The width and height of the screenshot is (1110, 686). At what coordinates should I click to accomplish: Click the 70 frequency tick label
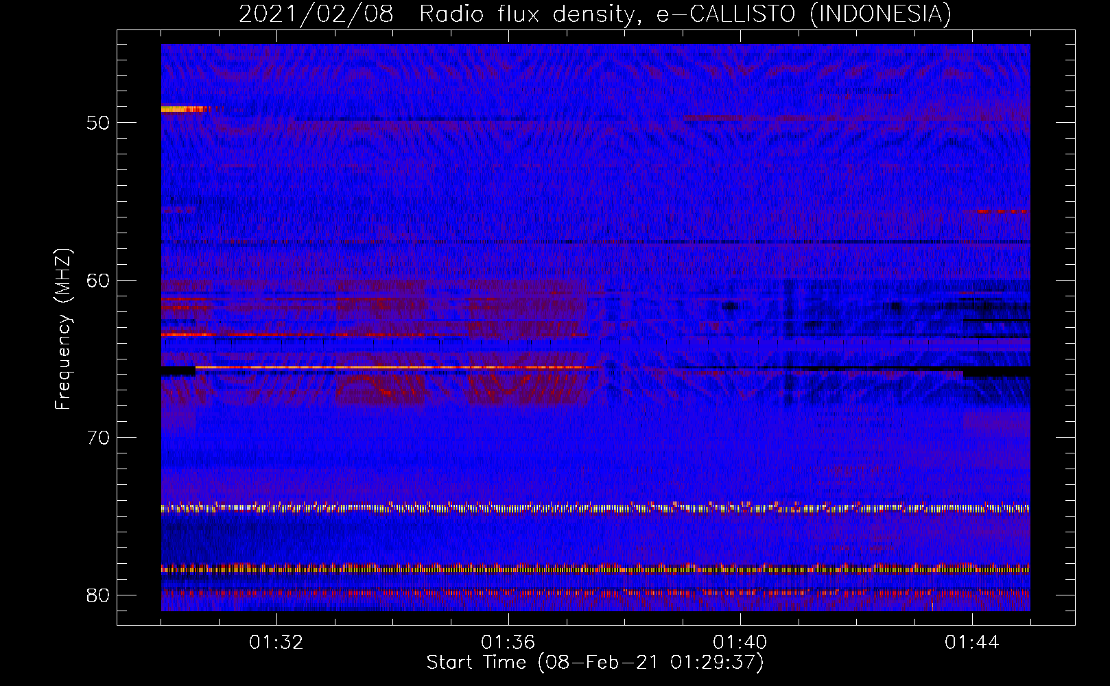98,438
